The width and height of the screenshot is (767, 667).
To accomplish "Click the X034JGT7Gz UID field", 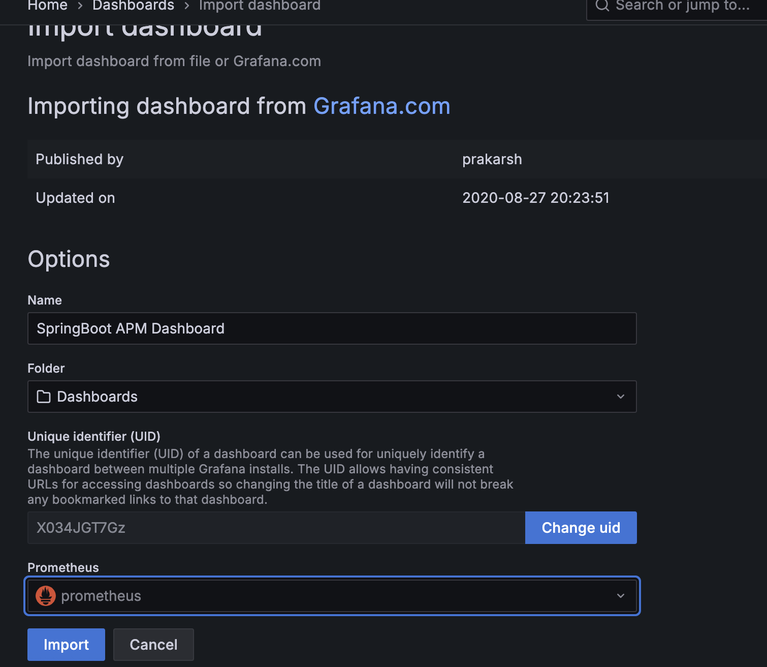I will click(x=276, y=528).
